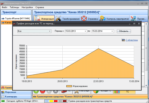The height and width of the screenshot is (103, 149).
Task: Open the Период с date picker arrow
Action: point(85,31)
